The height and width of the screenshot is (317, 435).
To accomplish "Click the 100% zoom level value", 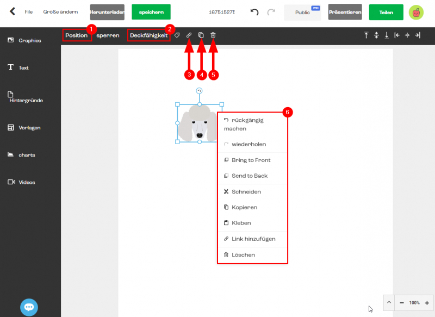I will tap(414, 303).
